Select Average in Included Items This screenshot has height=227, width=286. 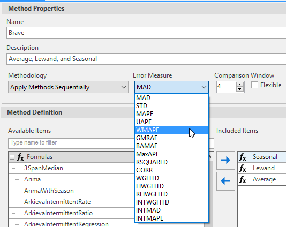coord(264,179)
